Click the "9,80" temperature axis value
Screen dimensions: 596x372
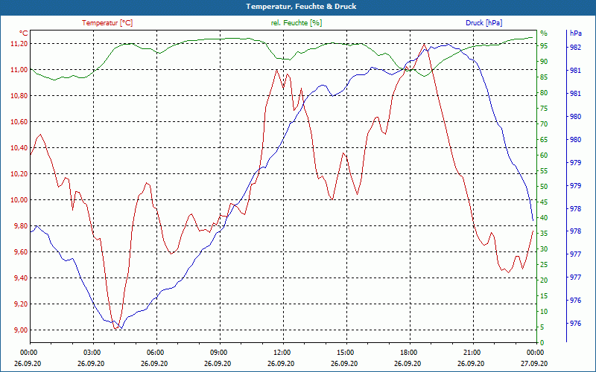click(x=21, y=226)
